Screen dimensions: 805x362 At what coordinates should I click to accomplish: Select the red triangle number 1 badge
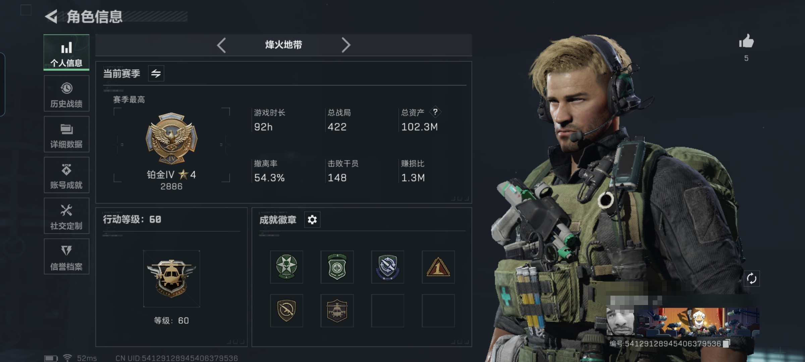438,267
